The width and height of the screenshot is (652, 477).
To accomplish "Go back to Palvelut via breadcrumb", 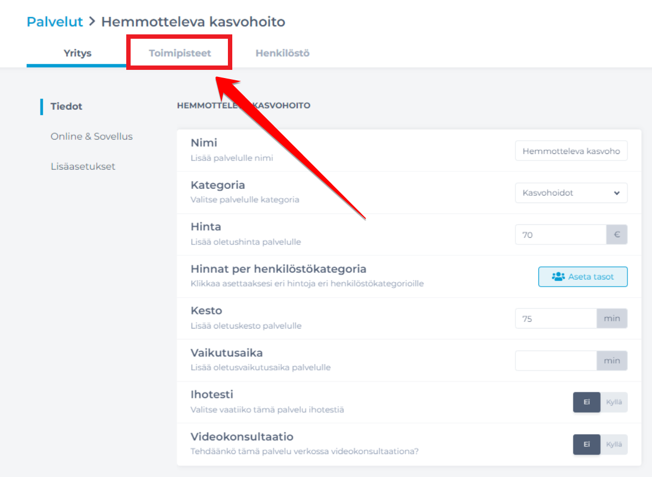I will point(55,21).
